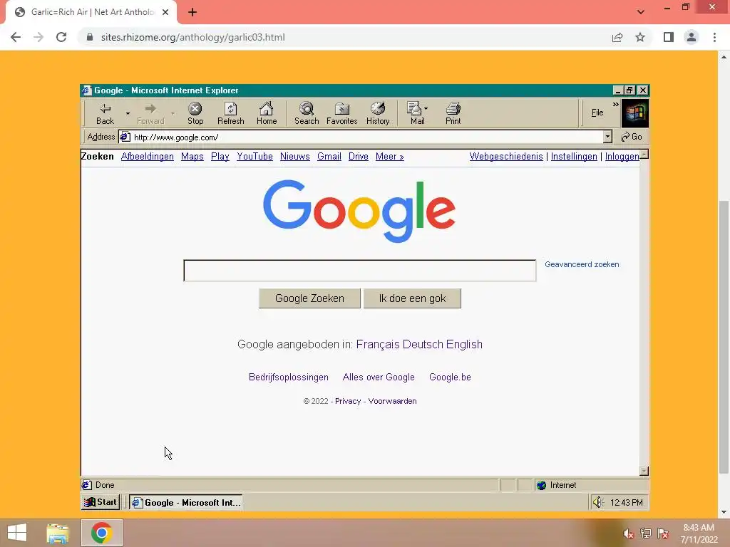The width and height of the screenshot is (730, 547).
Task: Open YouTube in Google top bar
Action: coord(255,156)
